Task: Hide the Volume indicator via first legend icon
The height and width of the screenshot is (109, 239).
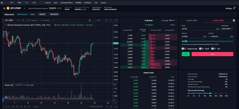Action: tap(17, 85)
